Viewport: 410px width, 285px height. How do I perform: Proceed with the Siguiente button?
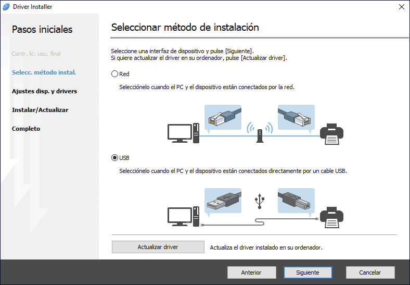tap(308, 272)
